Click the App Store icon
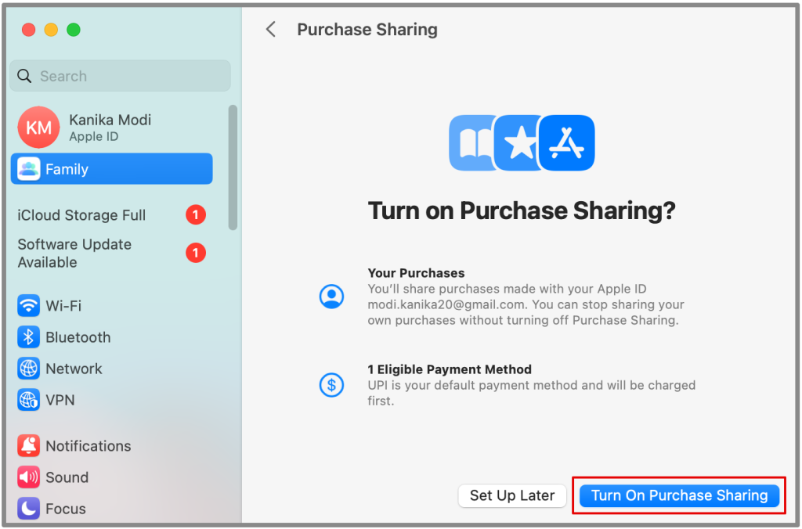802x529 pixels. click(x=567, y=142)
